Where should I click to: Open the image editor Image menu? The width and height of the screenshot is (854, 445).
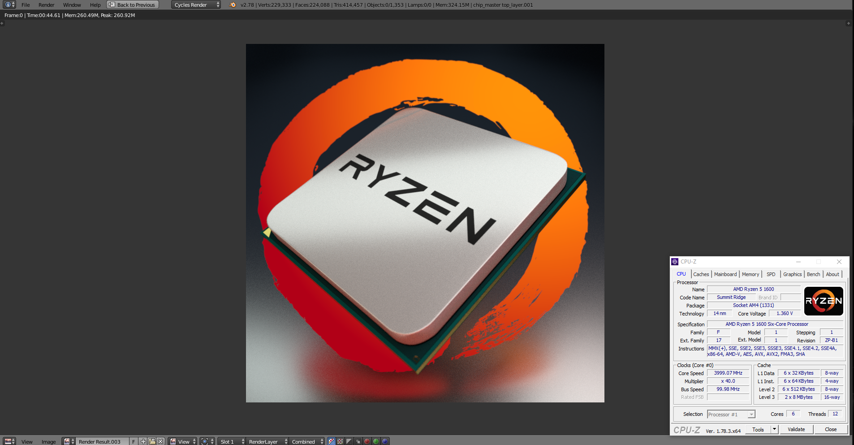[x=49, y=442]
